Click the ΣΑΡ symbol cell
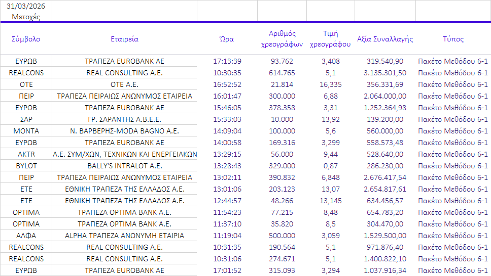Viewport: 491px width, 276px height. 26,119
